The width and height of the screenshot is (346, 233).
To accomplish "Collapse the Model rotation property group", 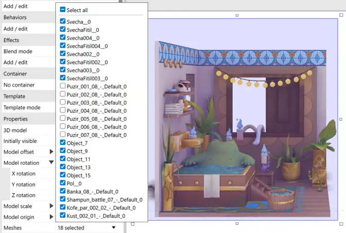I will (51, 162).
